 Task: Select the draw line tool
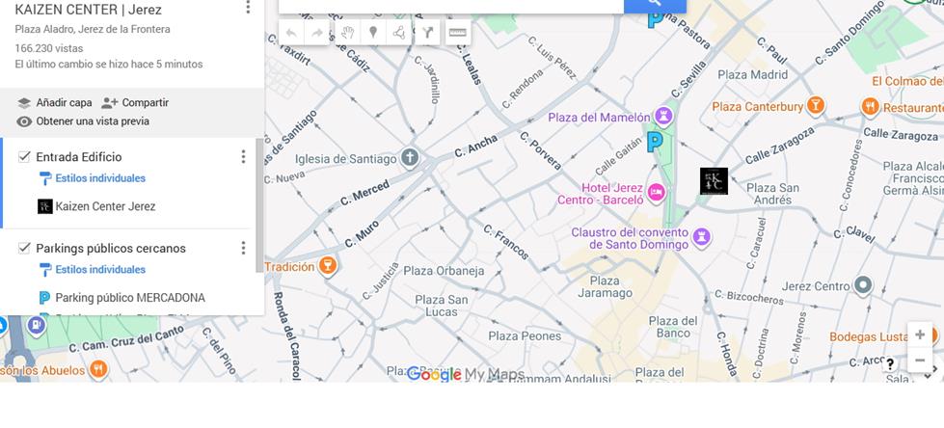tap(398, 33)
